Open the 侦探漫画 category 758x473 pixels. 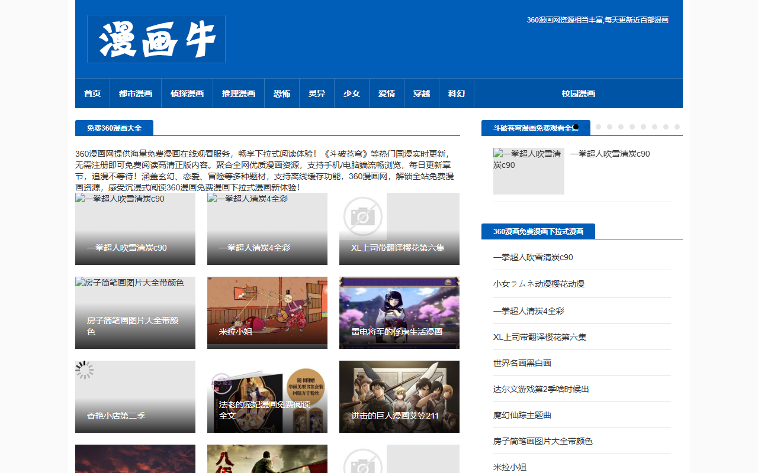[187, 93]
